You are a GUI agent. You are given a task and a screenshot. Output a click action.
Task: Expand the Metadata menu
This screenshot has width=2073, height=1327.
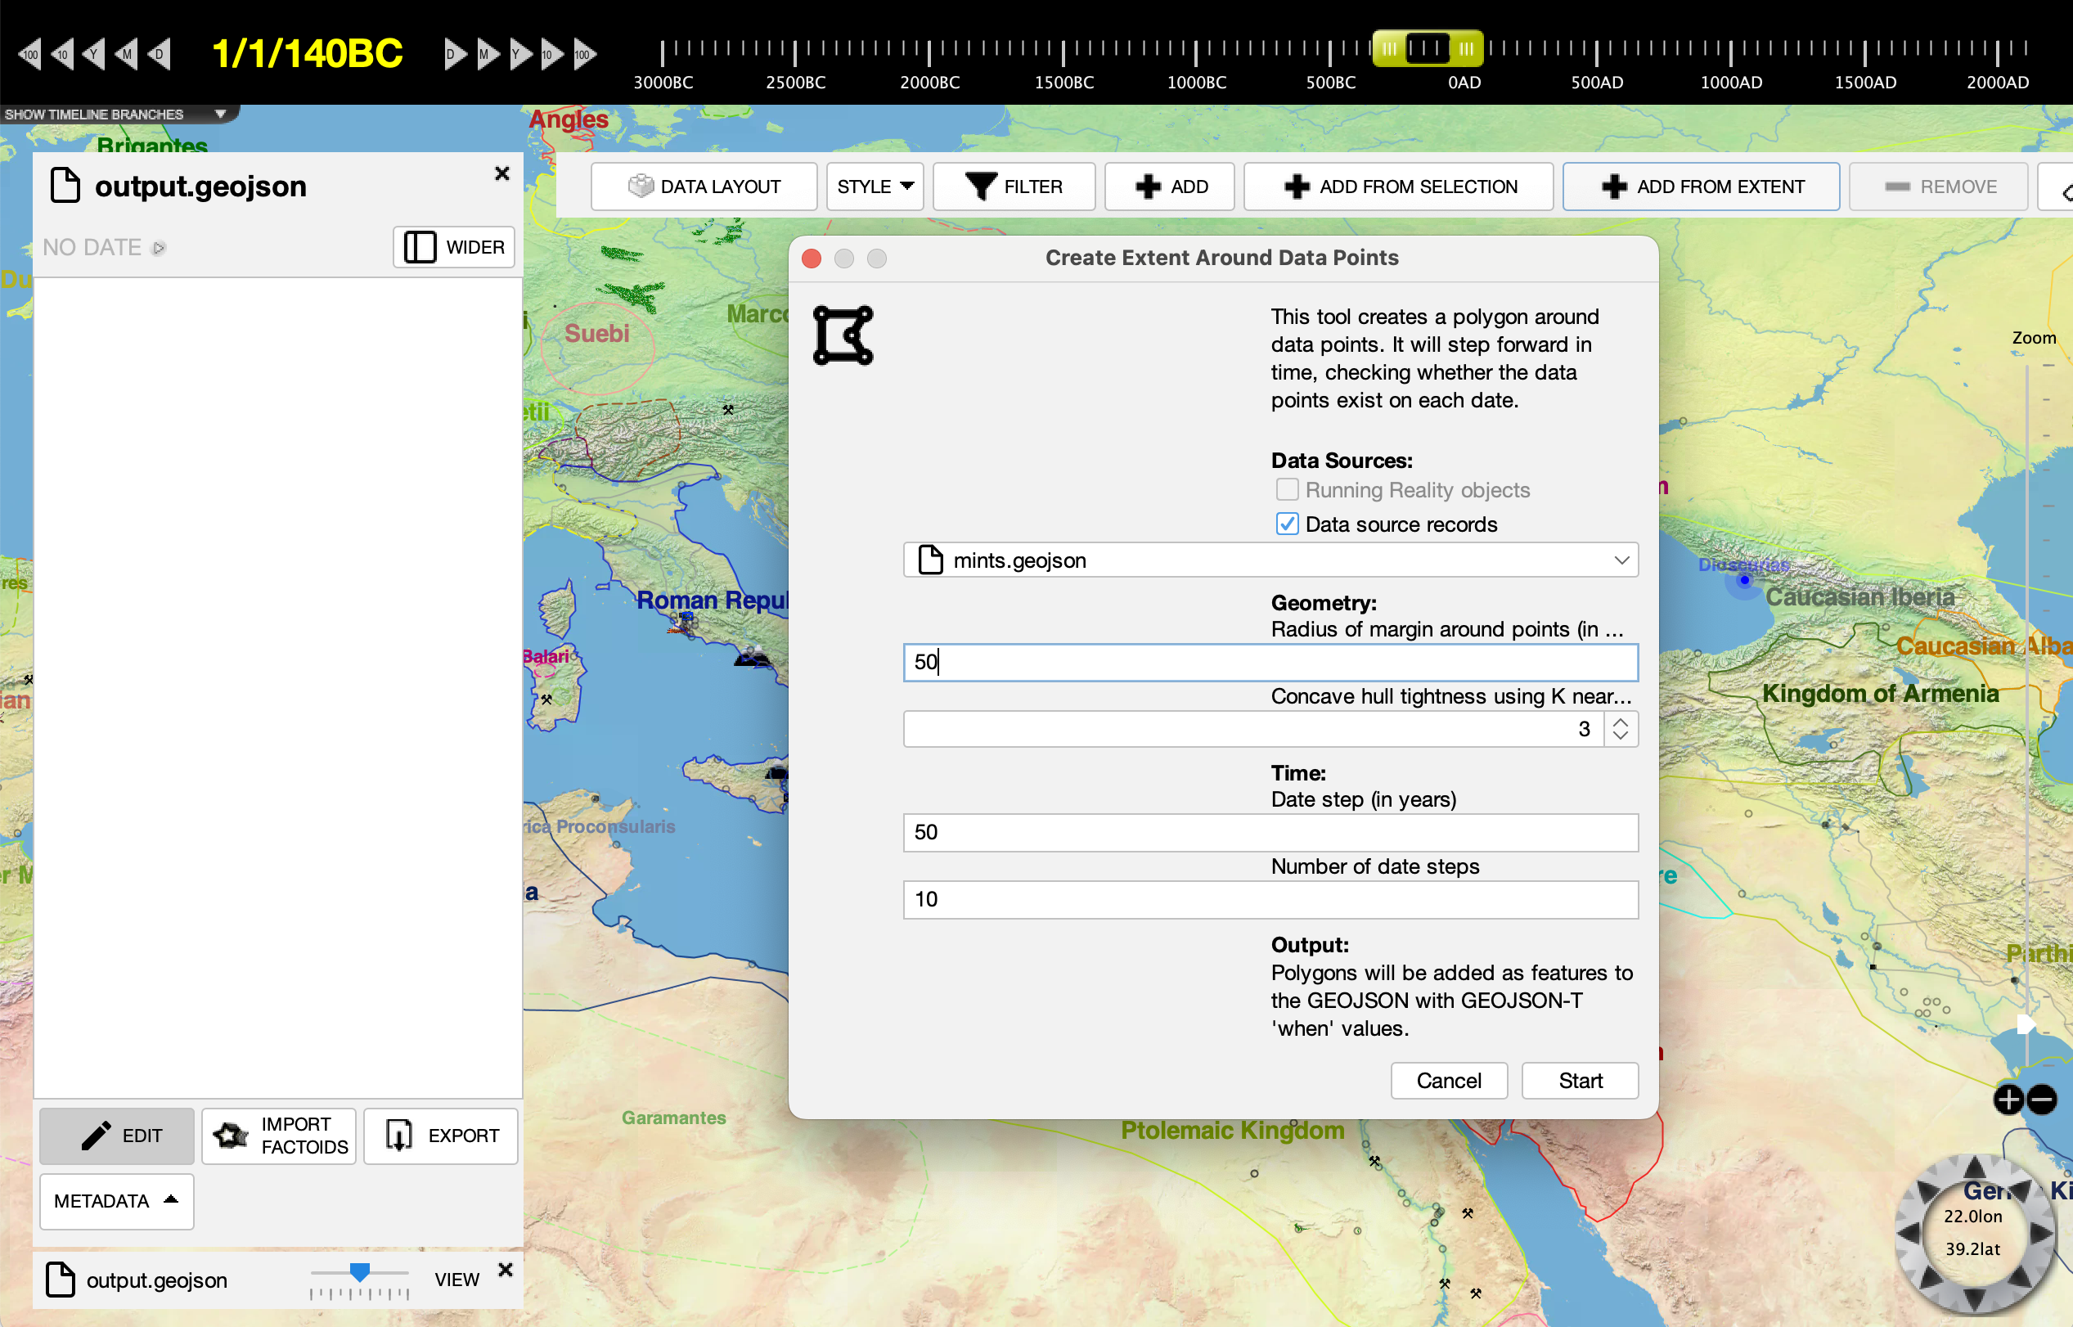tap(116, 1200)
